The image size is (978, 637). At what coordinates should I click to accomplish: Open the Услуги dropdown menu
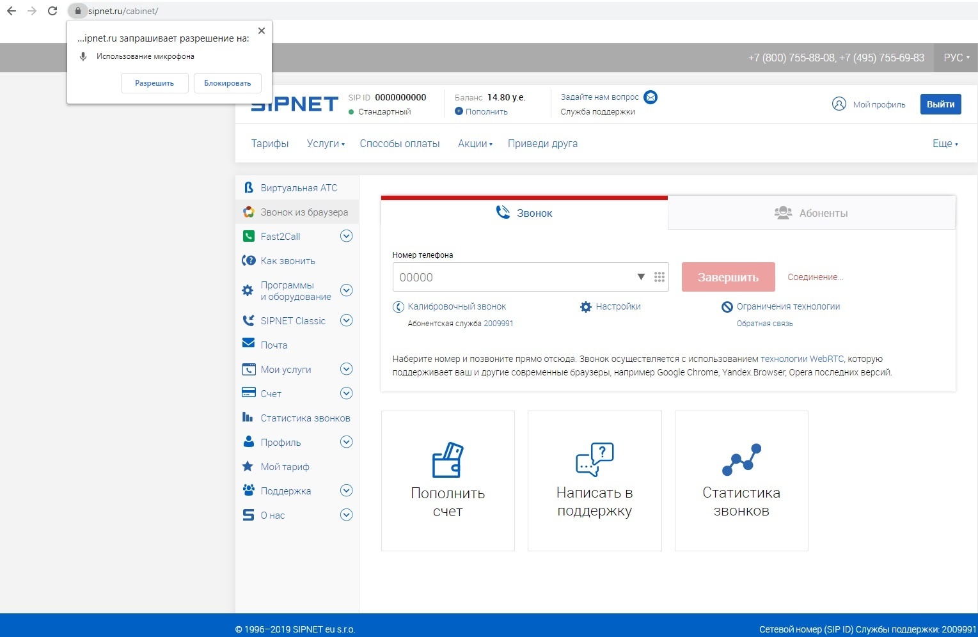pyautogui.click(x=326, y=143)
